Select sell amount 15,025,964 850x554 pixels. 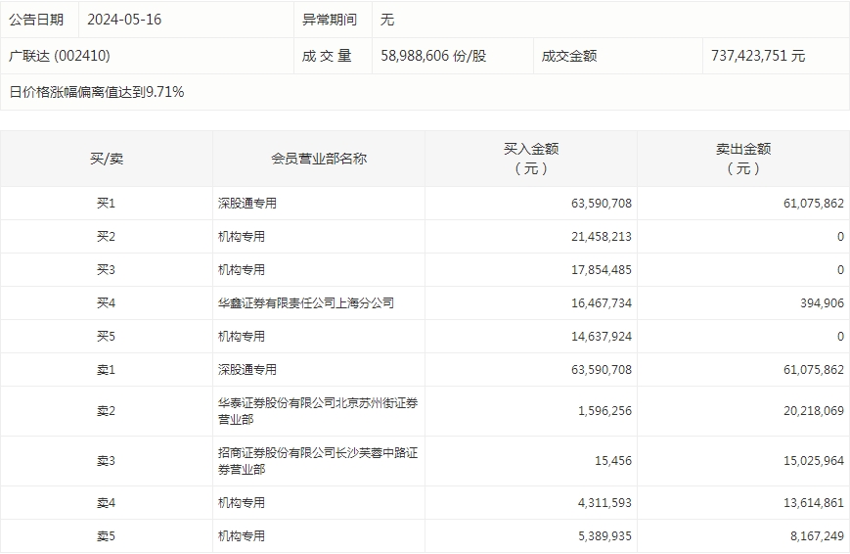tap(814, 461)
